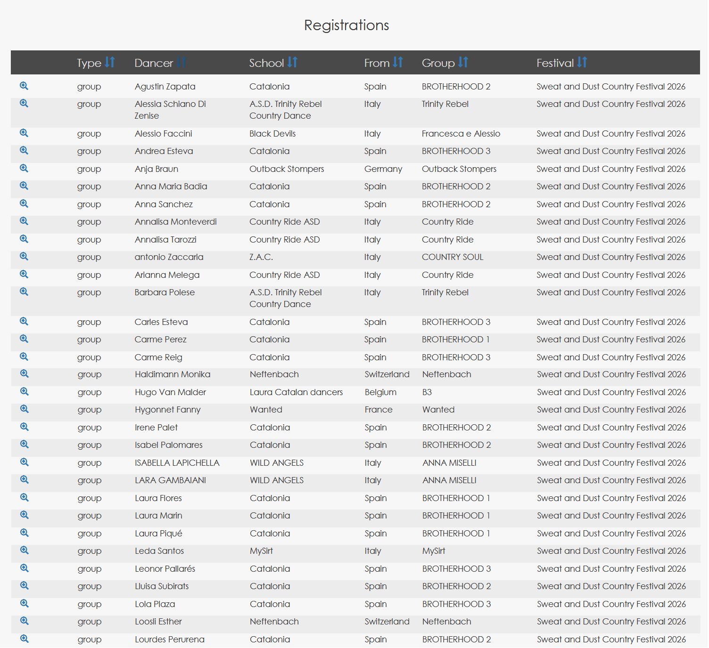Sort by Dancer using its arrows icon
Image resolution: width=709 pixels, height=648 pixels.
[181, 62]
